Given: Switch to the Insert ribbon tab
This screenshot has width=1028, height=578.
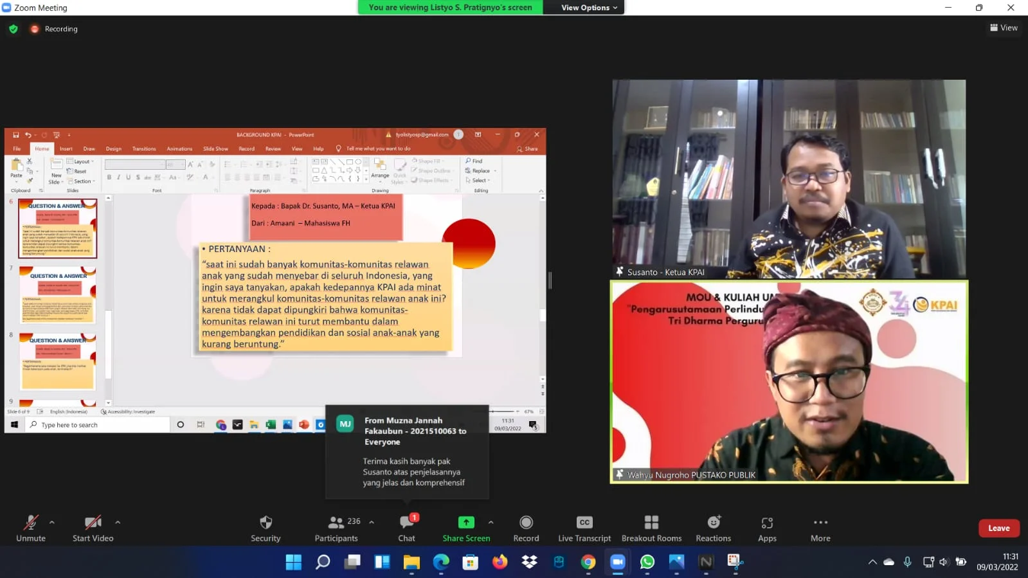Looking at the screenshot, I should coord(66,149).
